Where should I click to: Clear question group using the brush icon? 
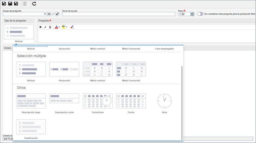pos(57,14)
